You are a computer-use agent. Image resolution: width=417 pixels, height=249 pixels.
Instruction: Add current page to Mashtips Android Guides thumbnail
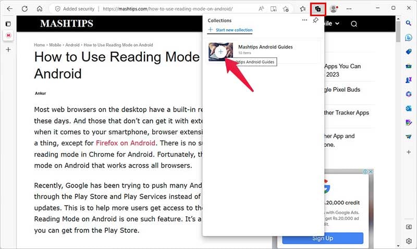(x=220, y=52)
